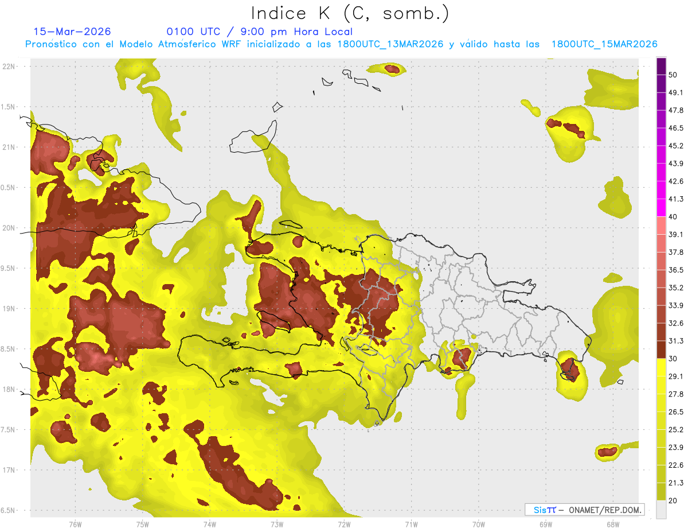This screenshot has height=532, width=688.
Task: Click colorbar value 32.6
Action: [676, 323]
